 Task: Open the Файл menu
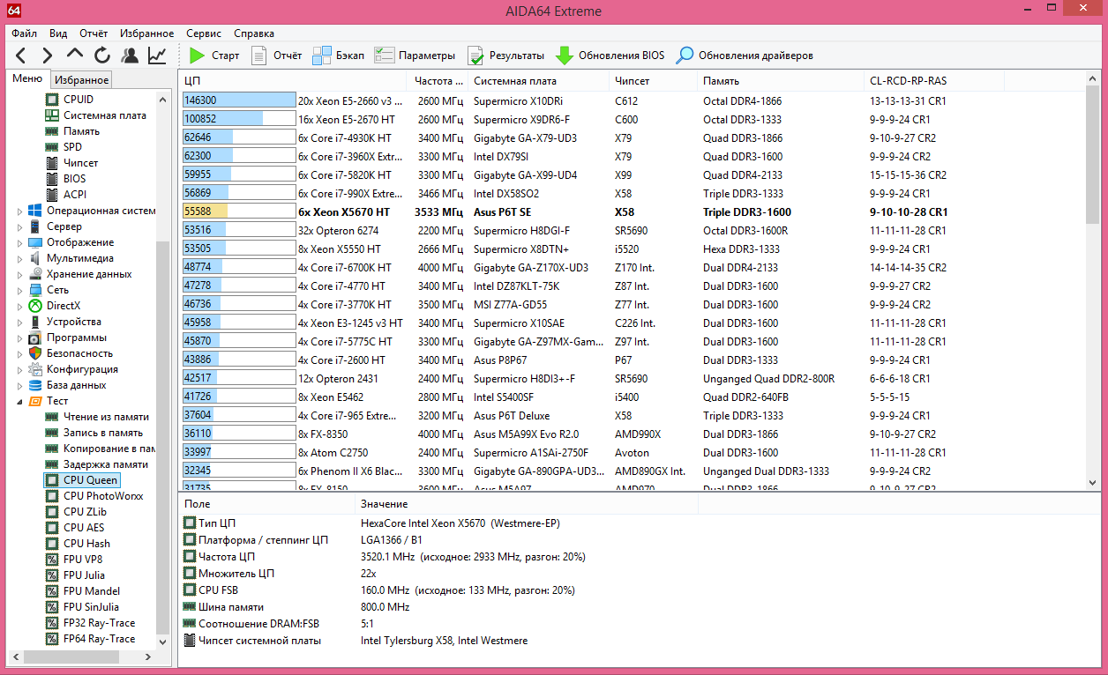coord(25,33)
